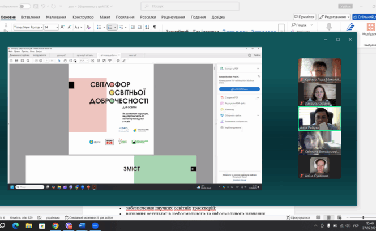Click the Increase font size icon

click(63, 27)
